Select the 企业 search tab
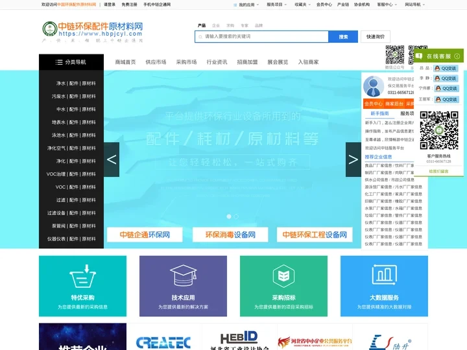This screenshot has height=350, width=467. pyautogui.click(x=216, y=25)
